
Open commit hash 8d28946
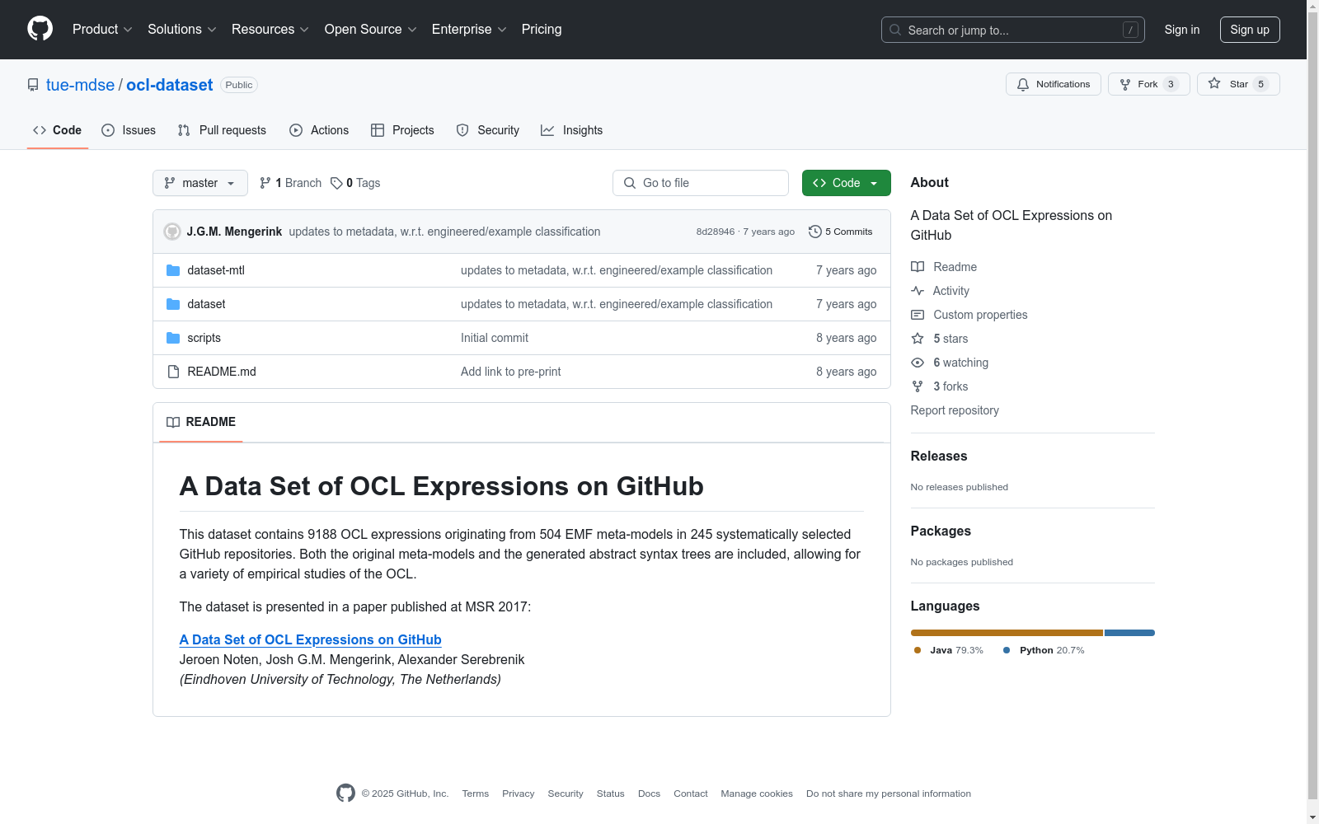716,232
